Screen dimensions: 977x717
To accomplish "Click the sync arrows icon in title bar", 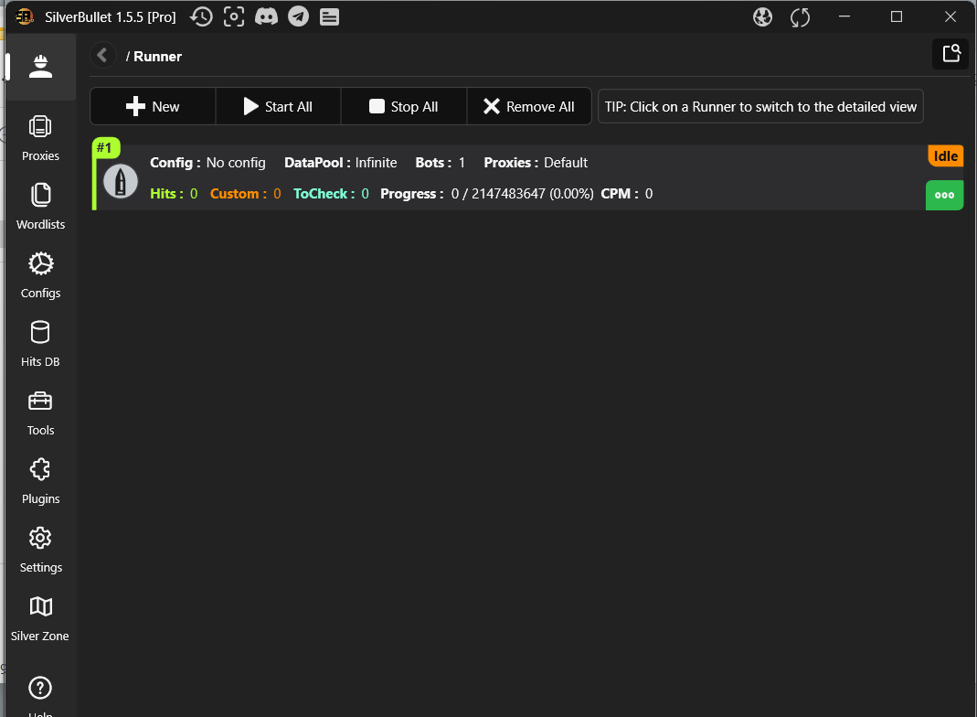I will coord(801,16).
